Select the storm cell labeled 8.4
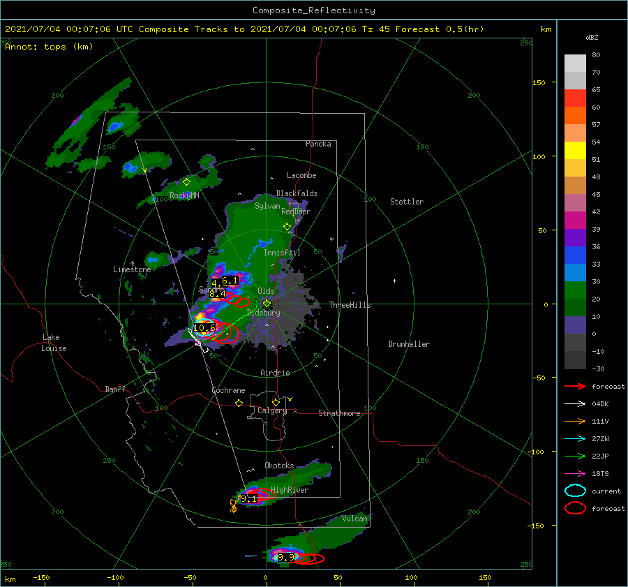This screenshot has width=628, height=587. click(218, 294)
